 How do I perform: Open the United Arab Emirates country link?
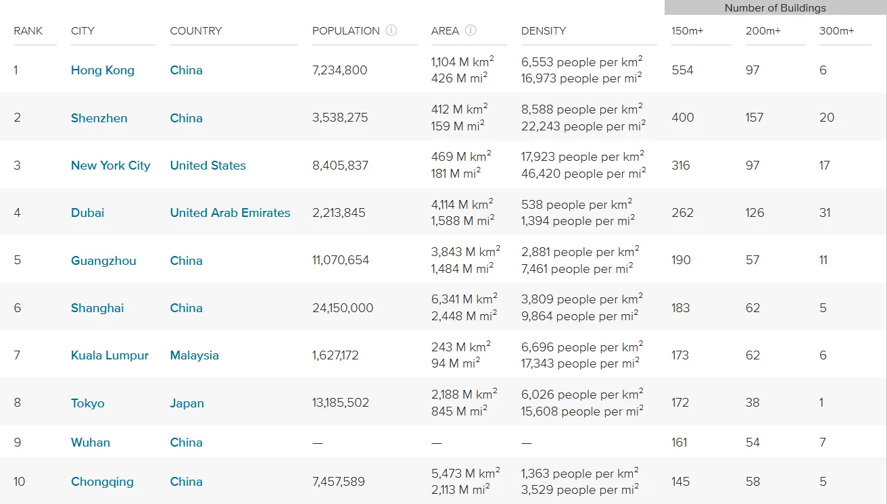click(230, 213)
